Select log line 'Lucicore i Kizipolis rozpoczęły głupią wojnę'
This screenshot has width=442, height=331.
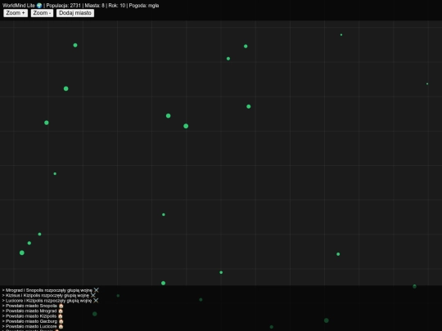pos(48,301)
